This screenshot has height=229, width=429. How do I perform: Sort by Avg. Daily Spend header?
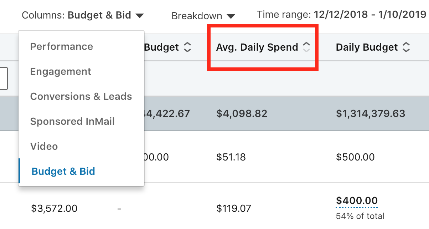click(257, 47)
